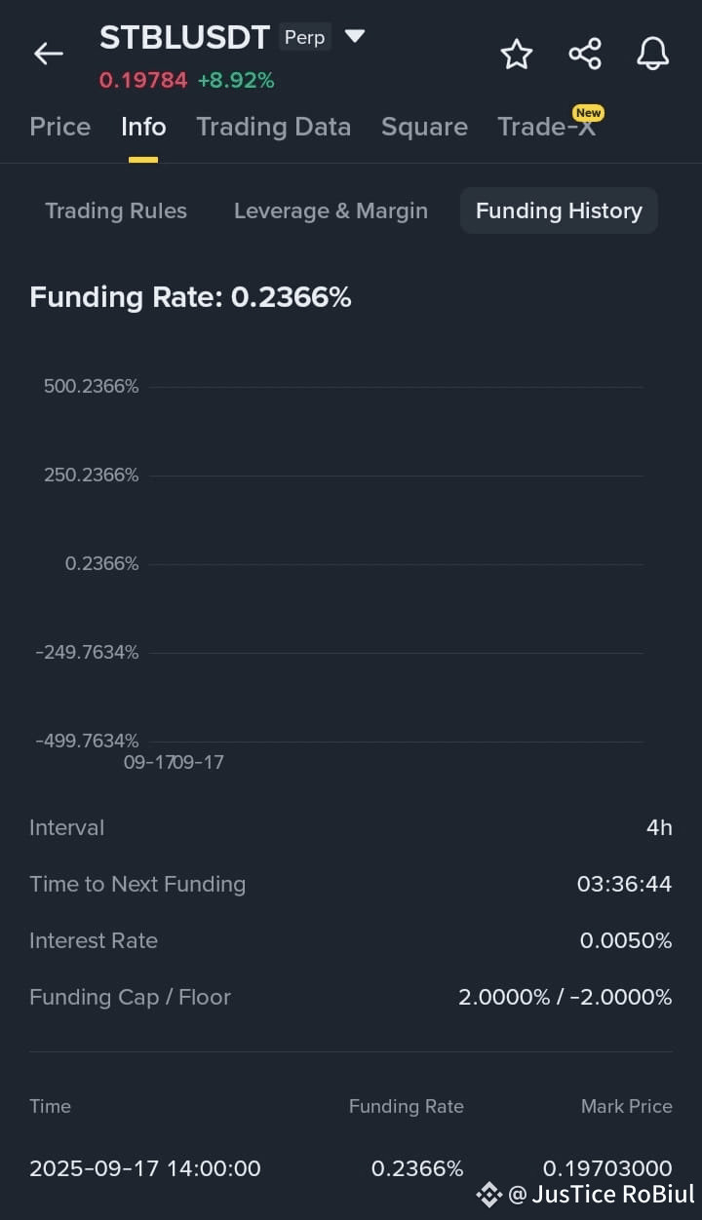This screenshot has width=702, height=1220.
Task: Add STBLUSDT to favorites with star
Action: point(516,54)
